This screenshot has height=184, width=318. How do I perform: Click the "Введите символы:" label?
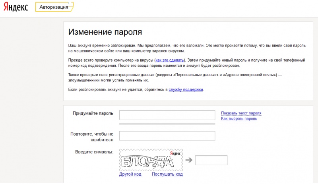(94, 152)
